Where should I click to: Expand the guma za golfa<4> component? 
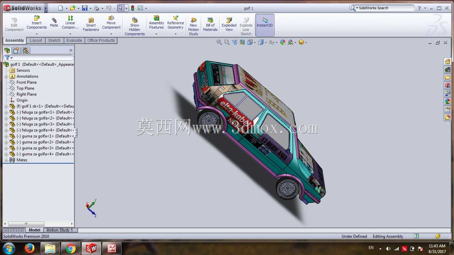pos(6,154)
